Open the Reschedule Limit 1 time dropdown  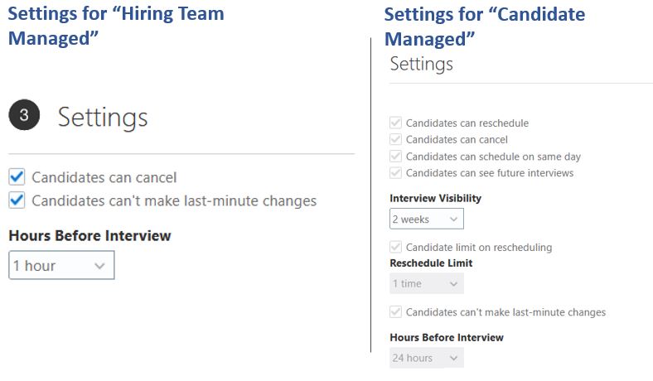pyautogui.click(x=427, y=283)
